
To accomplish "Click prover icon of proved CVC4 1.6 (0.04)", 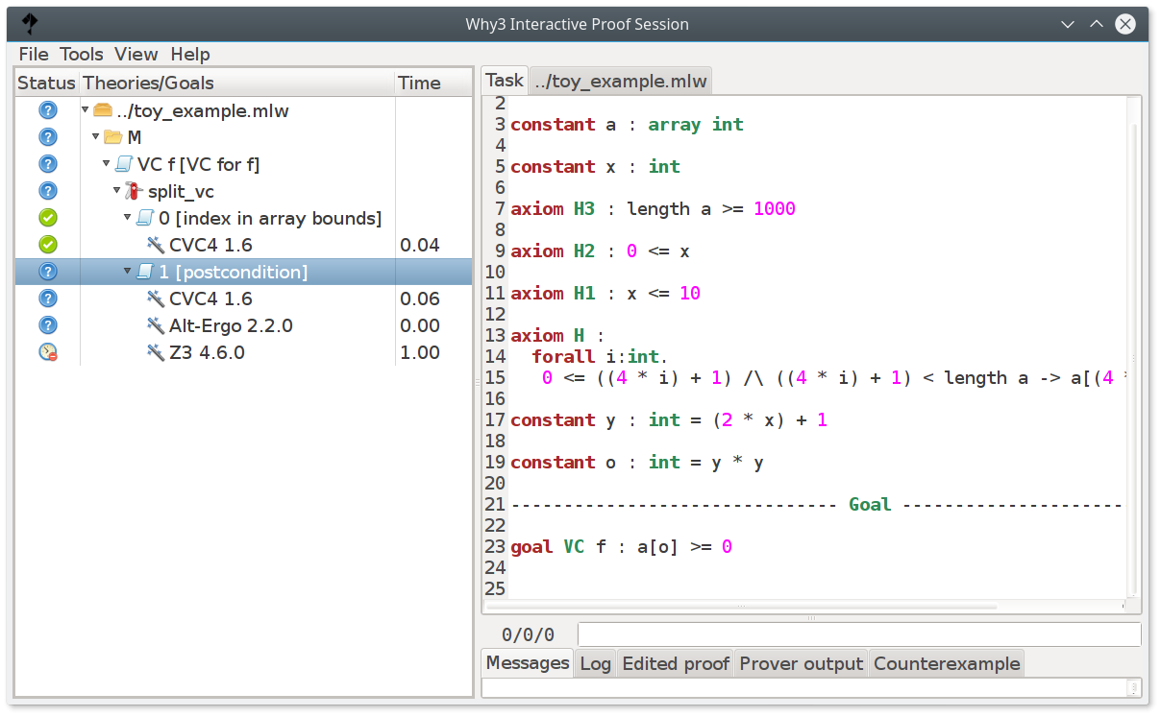I will pos(156,245).
